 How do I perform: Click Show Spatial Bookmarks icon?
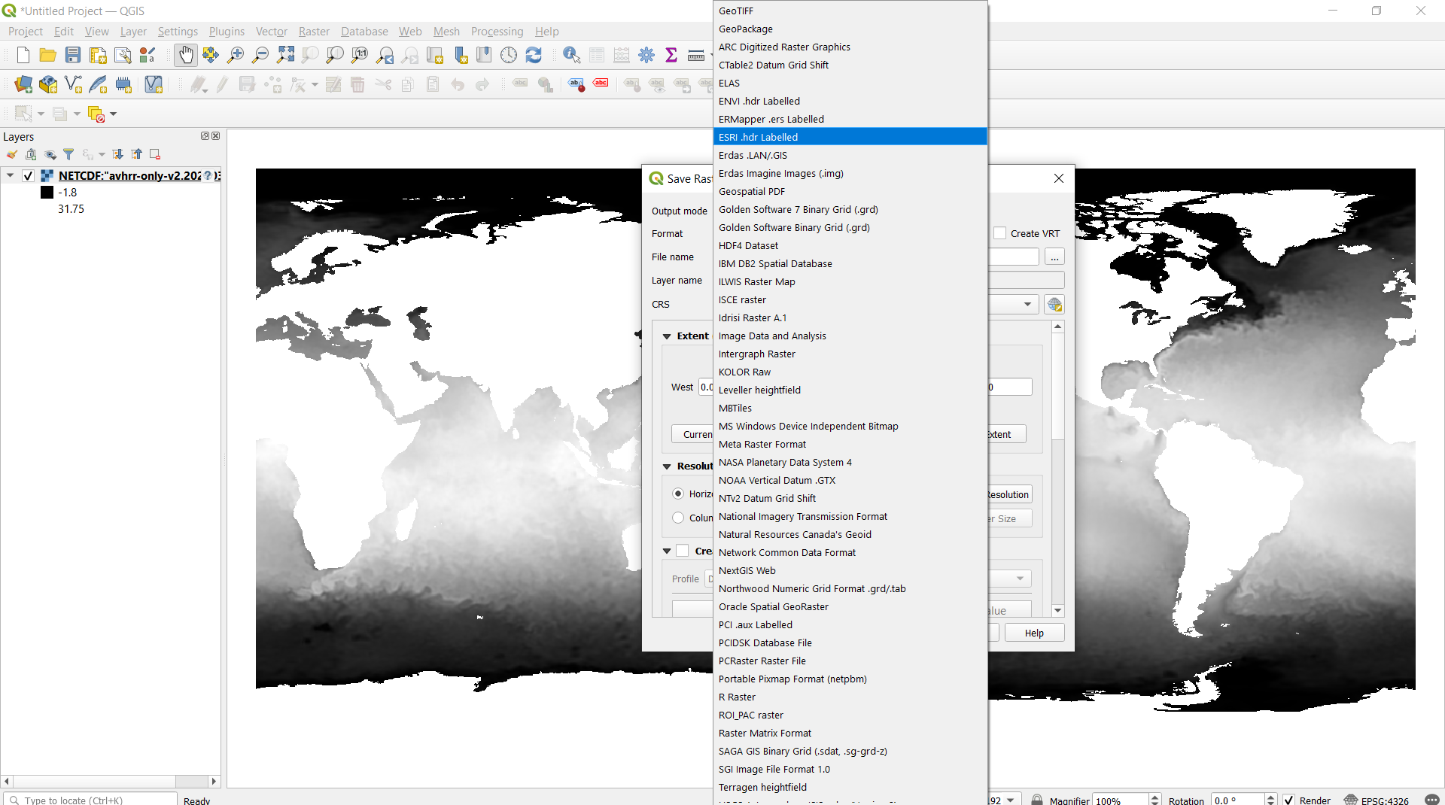click(x=484, y=55)
